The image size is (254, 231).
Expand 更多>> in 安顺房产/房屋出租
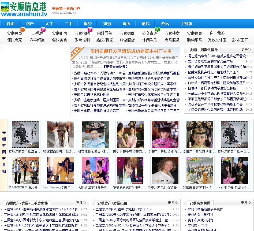pyautogui.click(x=173, y=203)
